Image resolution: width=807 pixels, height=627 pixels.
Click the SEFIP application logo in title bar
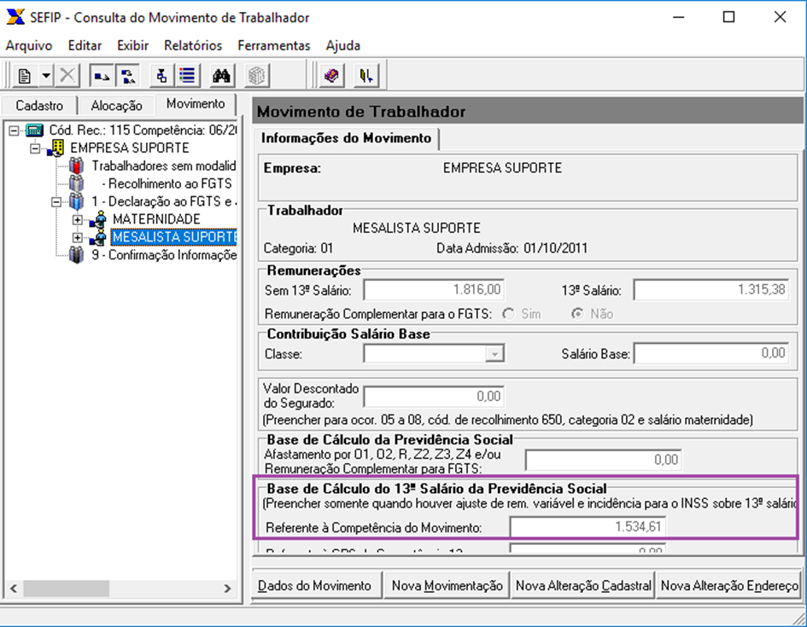[x=15, y=16]
